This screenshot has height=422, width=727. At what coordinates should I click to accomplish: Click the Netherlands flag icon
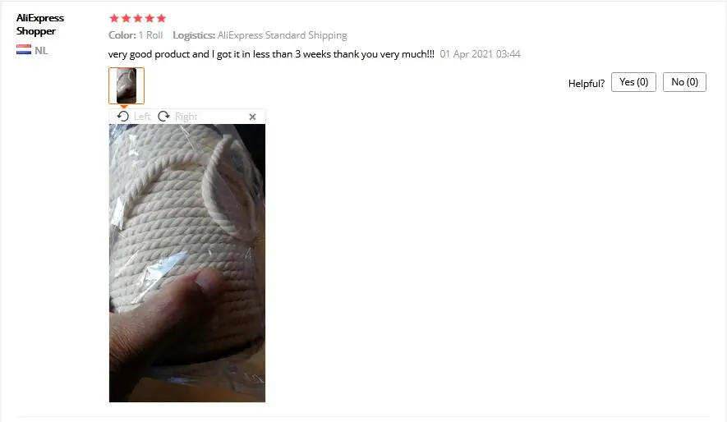click(x=24, y=50)
